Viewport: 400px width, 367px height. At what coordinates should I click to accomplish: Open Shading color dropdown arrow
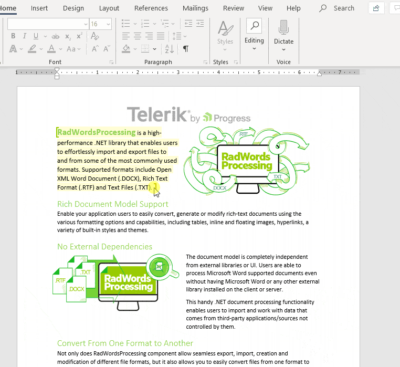[135, 49]
